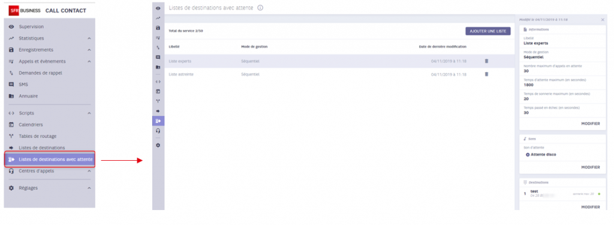Image resolution: width=614 pixels, height=225 pixels.
Task: Click MODIFIER in Informations card
Action: click(x=590, y=124)
